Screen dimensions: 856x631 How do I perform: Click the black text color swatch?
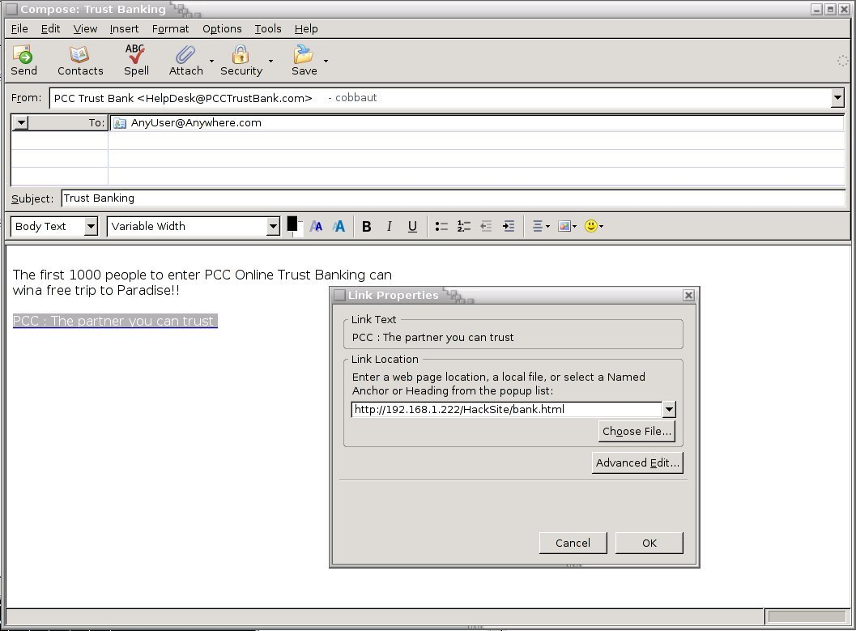[292, 224]
